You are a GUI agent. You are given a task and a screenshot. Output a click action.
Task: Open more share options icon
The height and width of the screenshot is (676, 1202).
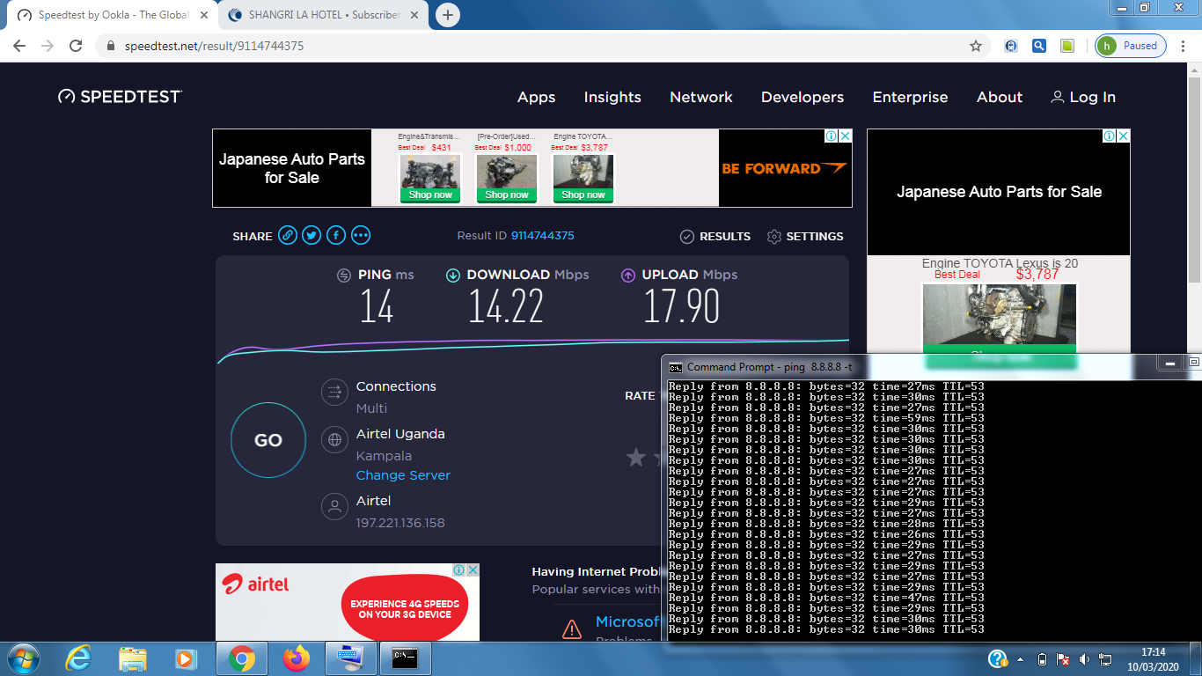coord(361,236)
